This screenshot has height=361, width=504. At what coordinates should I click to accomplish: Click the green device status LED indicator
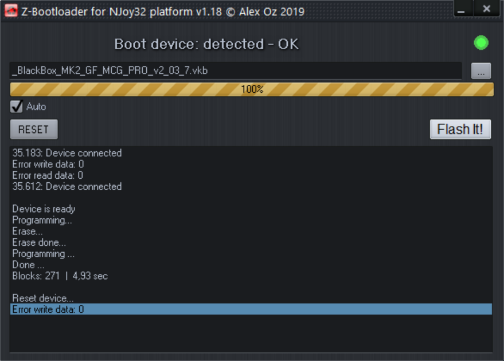point(480,42)
